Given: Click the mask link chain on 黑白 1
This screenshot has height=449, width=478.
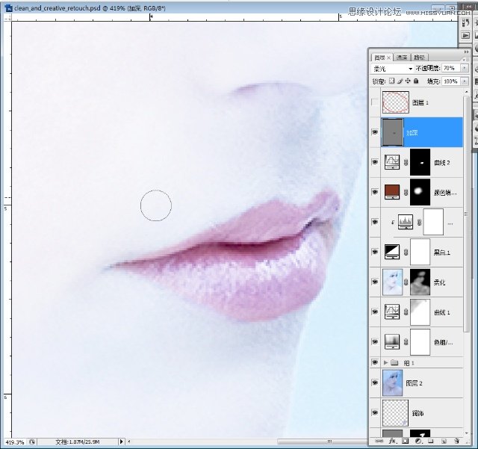Looking at the screenshot, I should pos(406,253).
